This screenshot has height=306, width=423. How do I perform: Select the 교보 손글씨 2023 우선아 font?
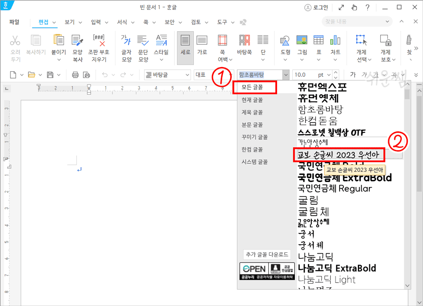pyautogui.click(x=339, y=154)
